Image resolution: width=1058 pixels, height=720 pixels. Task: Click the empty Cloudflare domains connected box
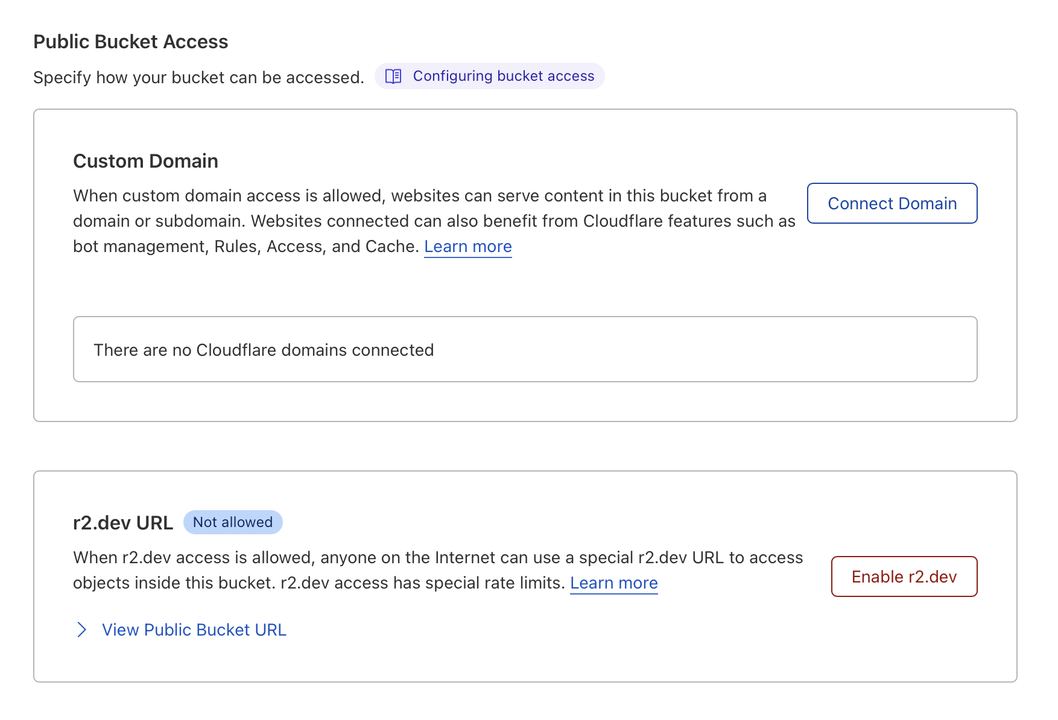point(525,349)
